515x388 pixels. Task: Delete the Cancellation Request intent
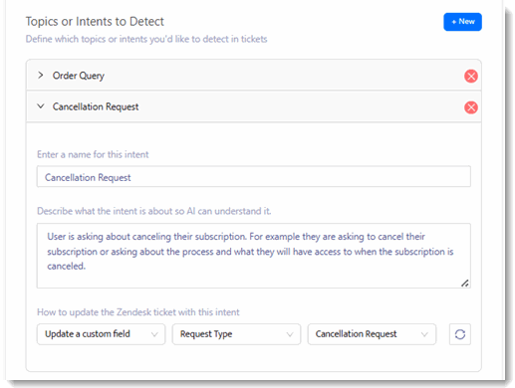click(471, 107)
